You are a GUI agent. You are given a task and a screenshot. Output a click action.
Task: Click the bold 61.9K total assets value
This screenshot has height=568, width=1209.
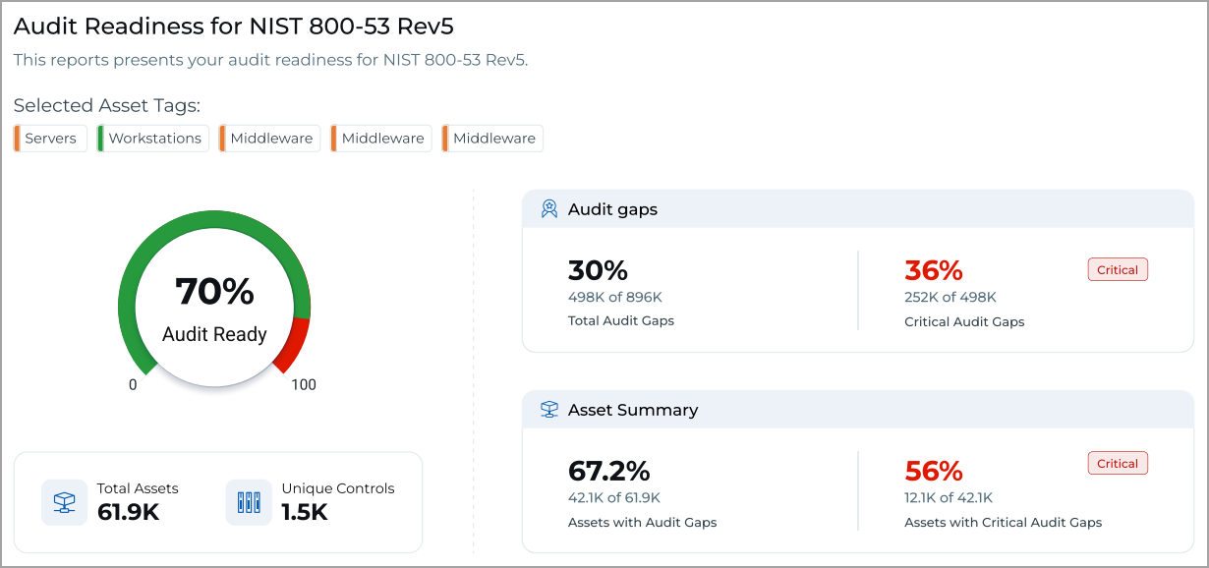[129, 512]
